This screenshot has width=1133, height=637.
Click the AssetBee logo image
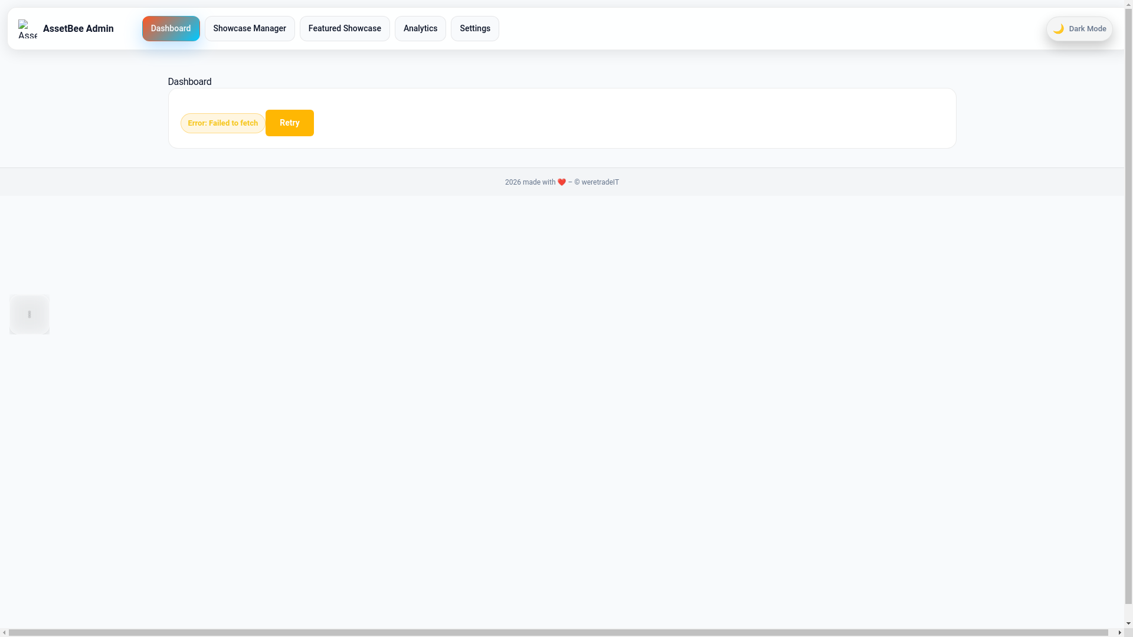pos(28,29)
